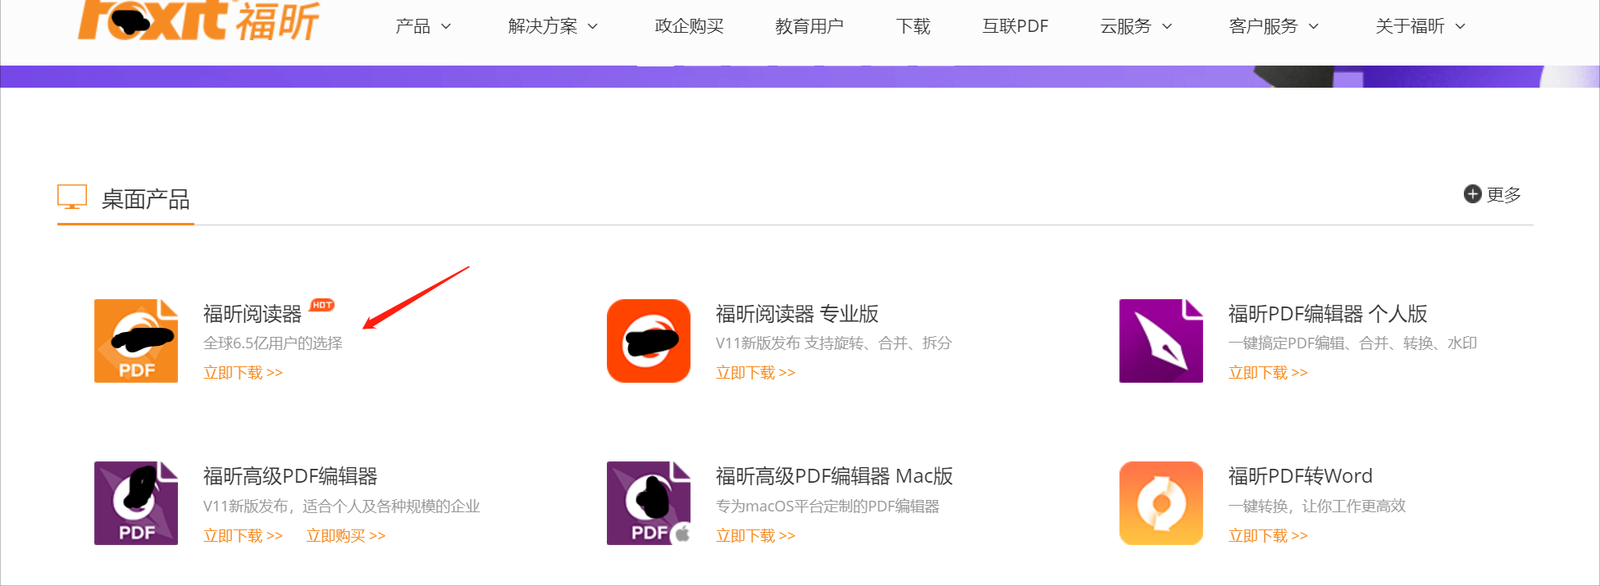
Task: Click the desktop products monitor icon
Action: (x=72, y=197)
